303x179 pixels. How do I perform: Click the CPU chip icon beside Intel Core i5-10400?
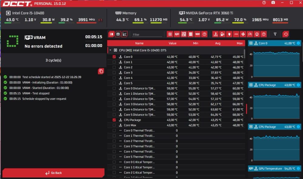(x=8, y=13)
